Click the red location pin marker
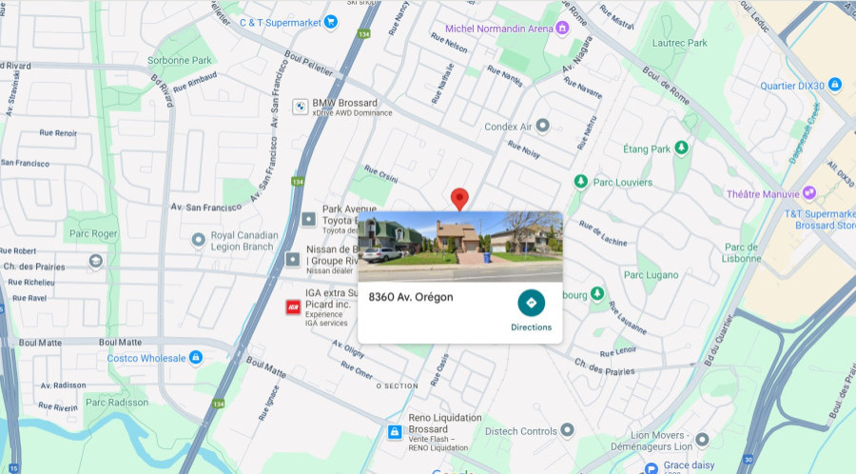This screenshot has height=474, width=856. (x=459, y=199)
